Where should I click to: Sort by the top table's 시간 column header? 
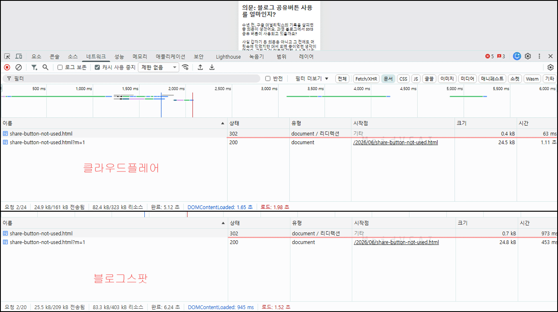pos(537,123)
